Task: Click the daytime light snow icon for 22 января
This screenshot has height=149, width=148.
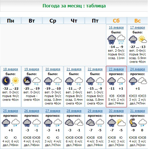Action: point(100,81)
